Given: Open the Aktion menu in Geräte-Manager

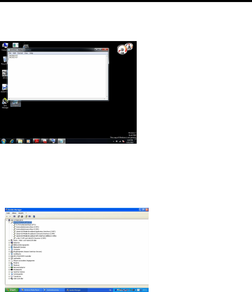Looking at the screenshot, I should click(x=14, y=213).
